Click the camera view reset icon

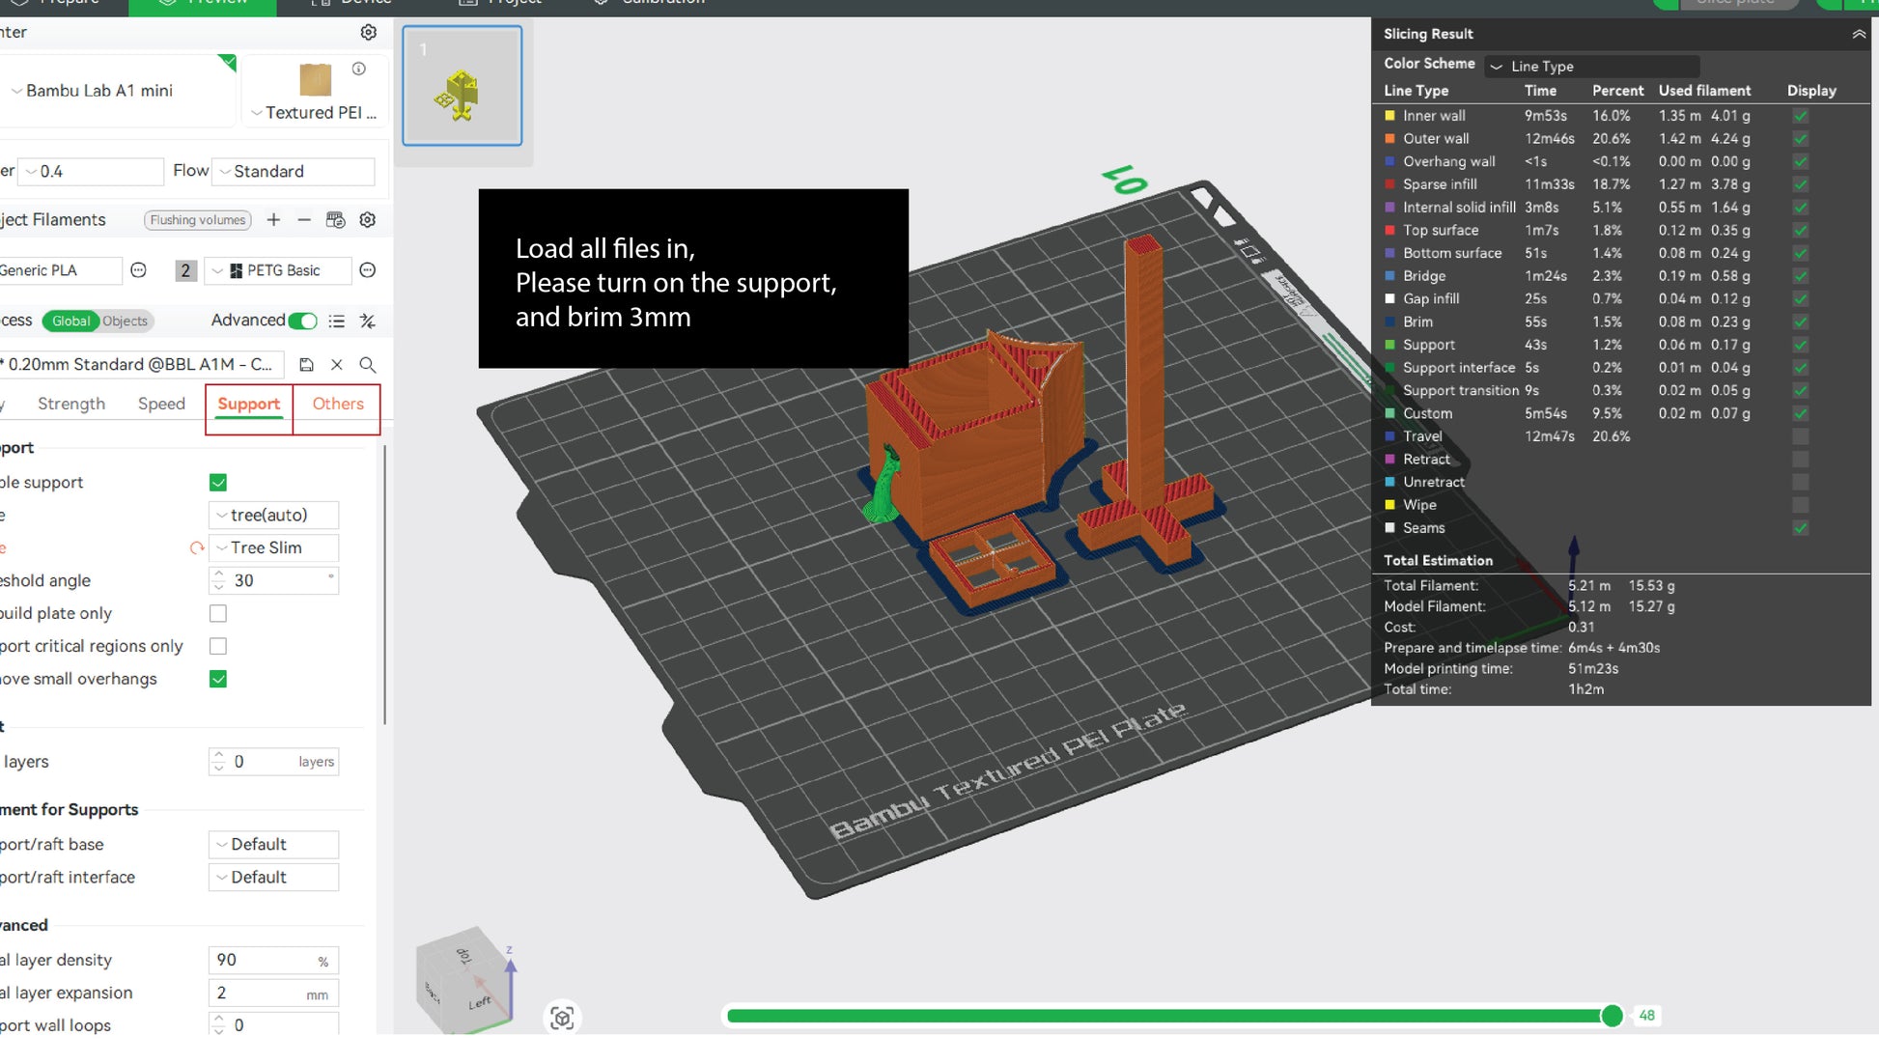[x=562, y=1018]
